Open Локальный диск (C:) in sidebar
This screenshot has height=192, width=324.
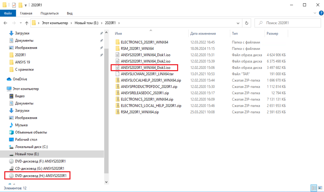[31, 147]
